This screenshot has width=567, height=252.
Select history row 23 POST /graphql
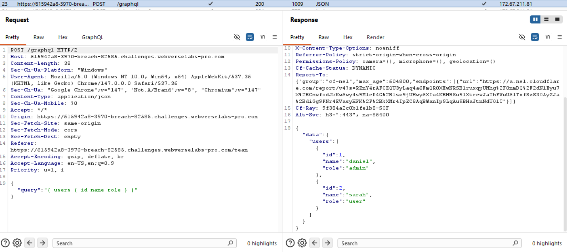point(283,4)
